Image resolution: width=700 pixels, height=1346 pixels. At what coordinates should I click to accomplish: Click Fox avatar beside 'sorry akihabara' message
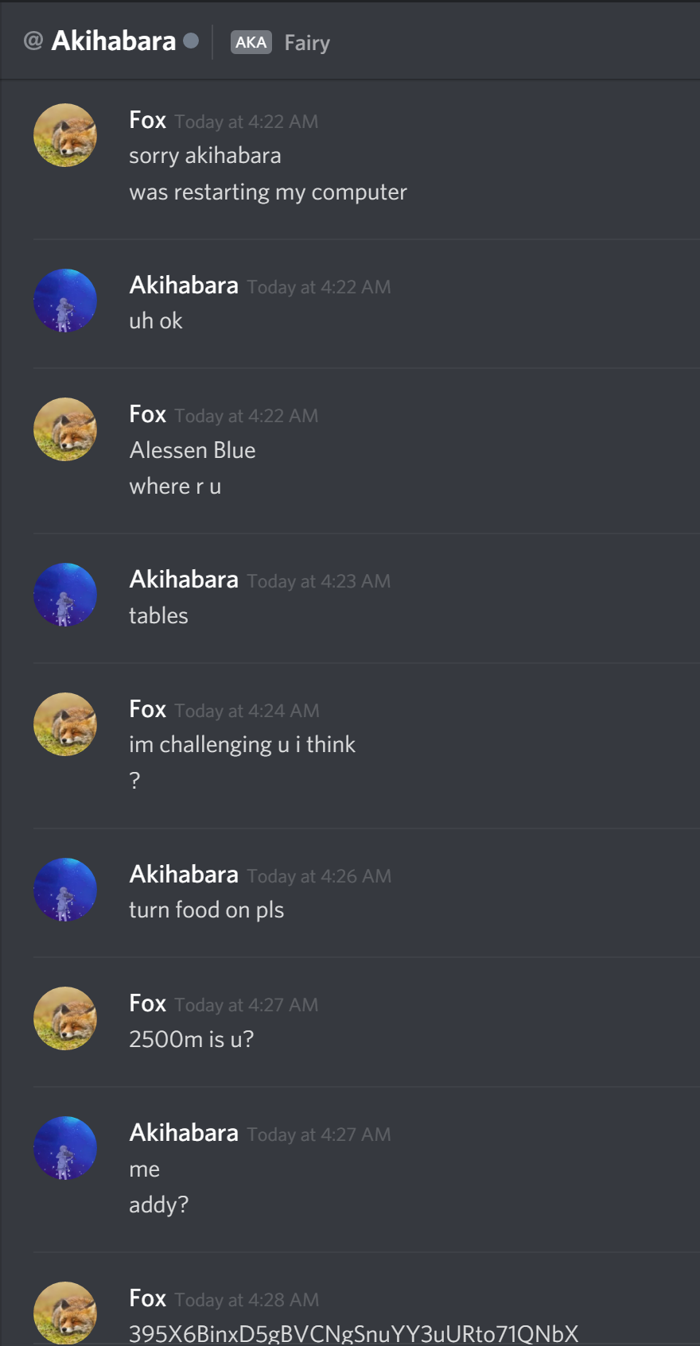point(65,135)
